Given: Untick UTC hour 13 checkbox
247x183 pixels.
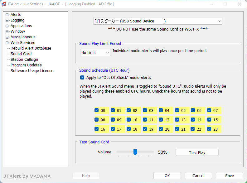Looking at the screenshot, I should pyautogui.click(x=177, y=120).
